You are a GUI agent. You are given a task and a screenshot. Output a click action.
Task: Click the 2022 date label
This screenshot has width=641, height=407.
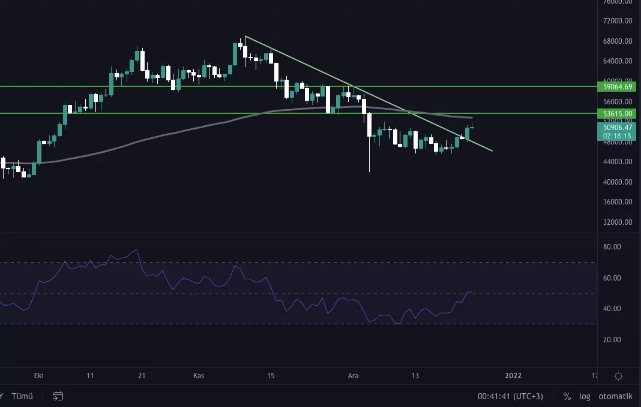tap(513, 376)
